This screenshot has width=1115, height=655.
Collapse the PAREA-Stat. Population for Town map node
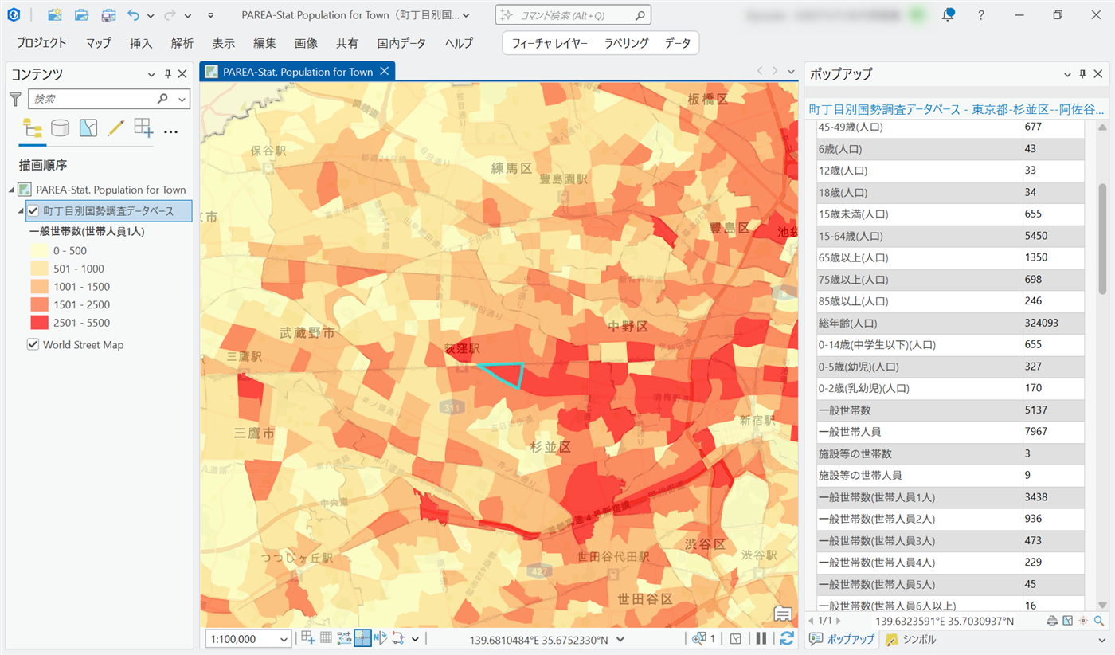11,190
